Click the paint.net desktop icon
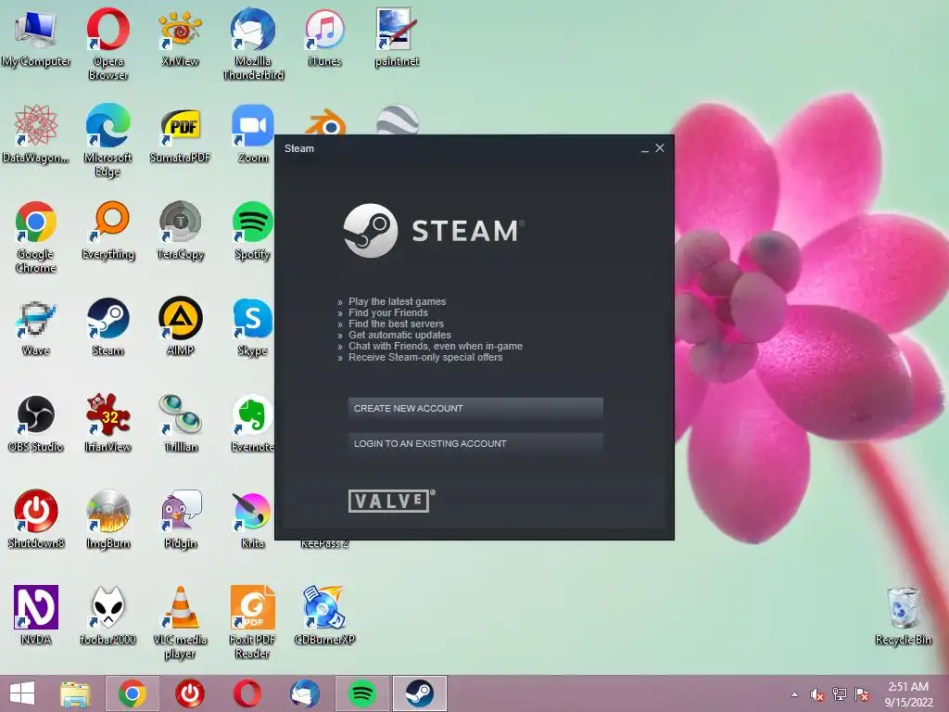Screen dimensions: 949x712 coord(397,38)
